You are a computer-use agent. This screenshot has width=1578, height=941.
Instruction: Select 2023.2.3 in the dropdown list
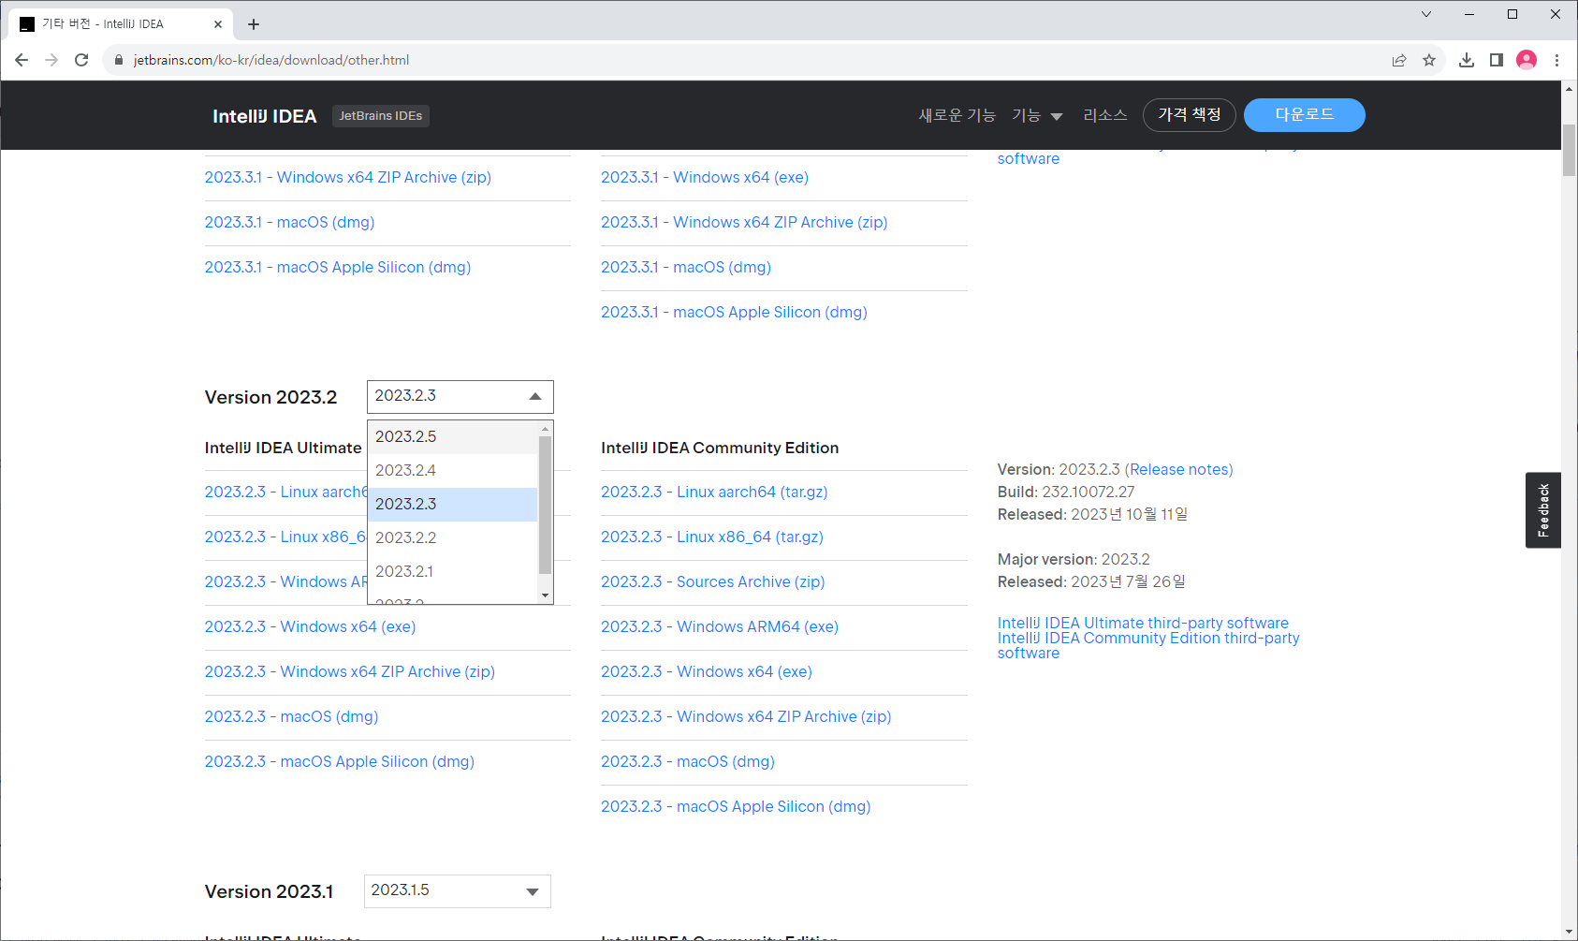point(453,505)
